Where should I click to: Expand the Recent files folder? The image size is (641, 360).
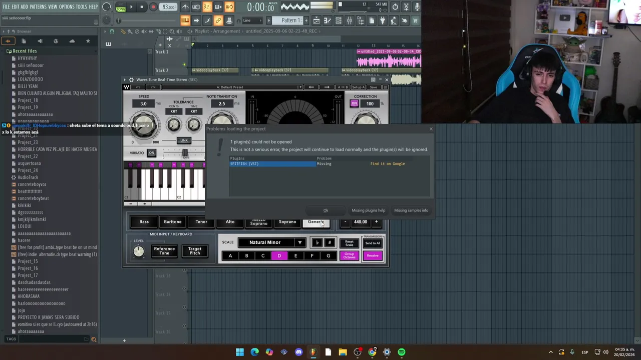pyautogui.click(x=25, y=51)
